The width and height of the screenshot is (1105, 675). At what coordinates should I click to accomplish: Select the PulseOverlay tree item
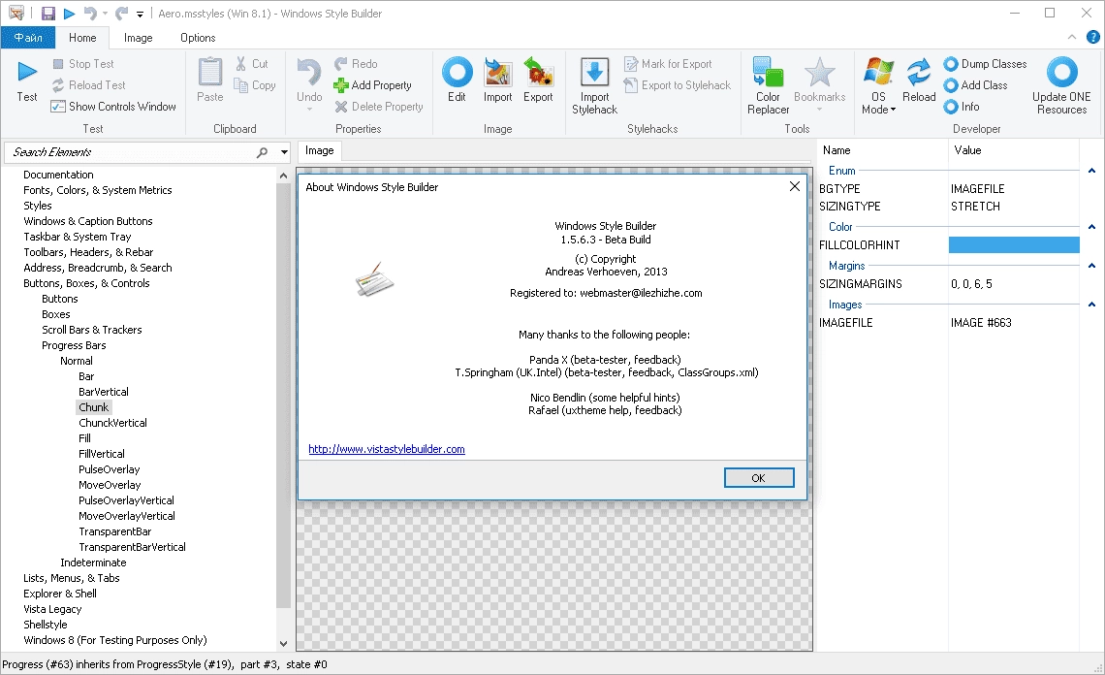110,469
